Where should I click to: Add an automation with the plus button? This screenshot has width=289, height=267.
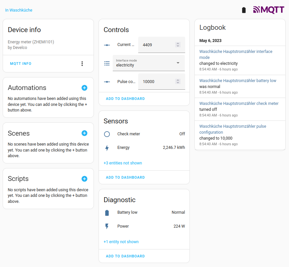click(x=84, y=88)
